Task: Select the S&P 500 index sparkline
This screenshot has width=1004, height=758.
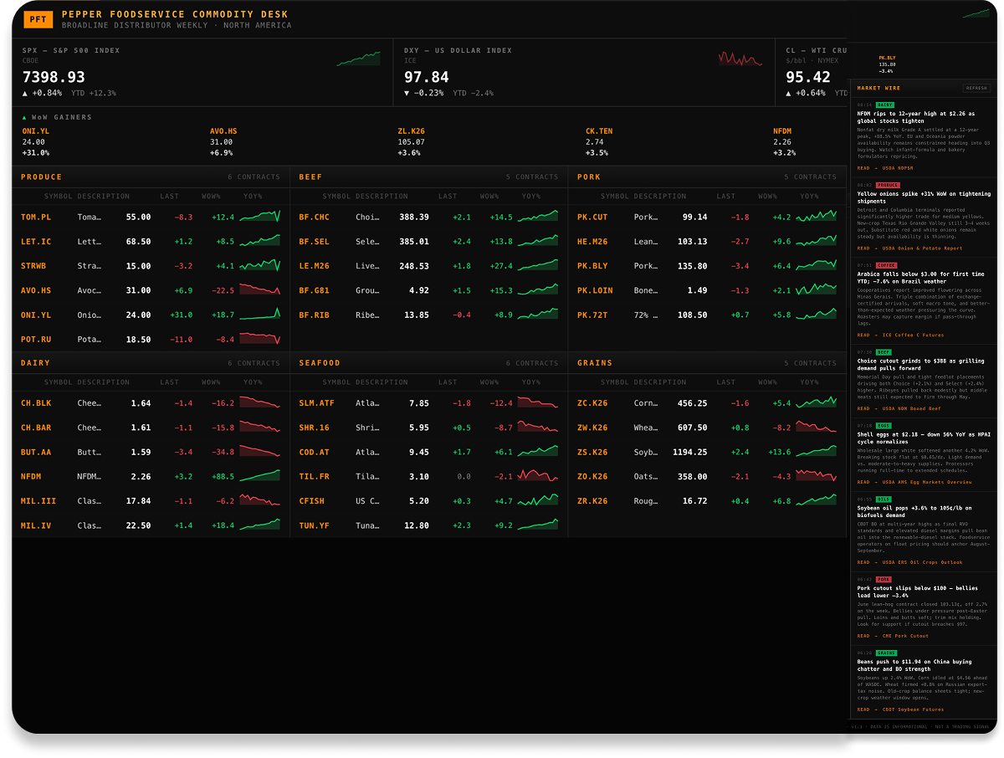Action: click(x=358, y=59)
